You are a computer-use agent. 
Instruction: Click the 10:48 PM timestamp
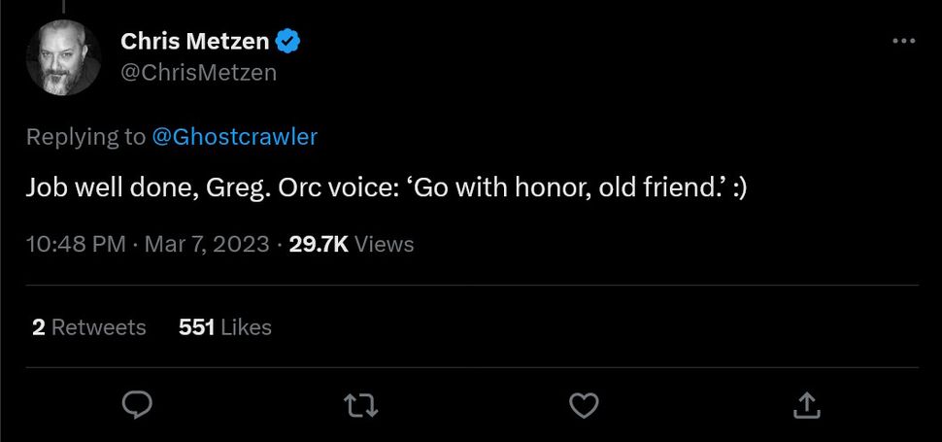pos(76,244)
